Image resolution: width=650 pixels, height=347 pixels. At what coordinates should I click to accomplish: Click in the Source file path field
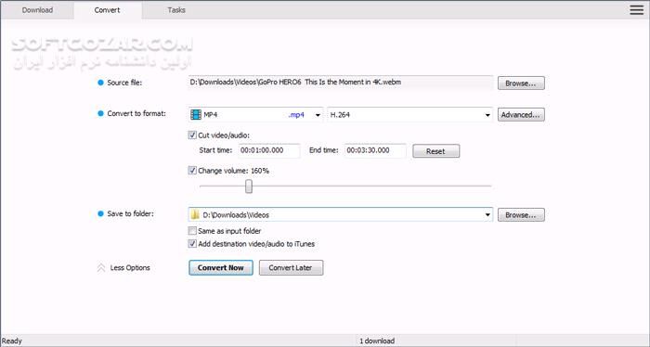(x=341, y=83)
